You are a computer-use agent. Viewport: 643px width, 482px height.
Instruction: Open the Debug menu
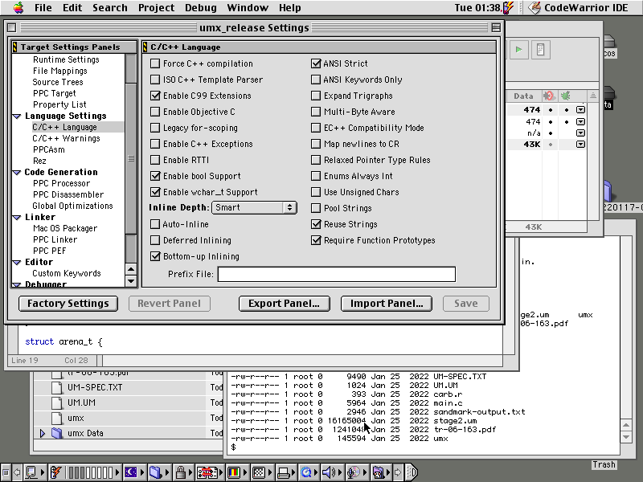(200, 7)
